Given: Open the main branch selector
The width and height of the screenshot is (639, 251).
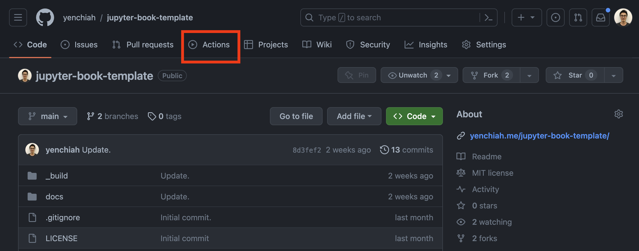Looking at the screenshot, I should pyautogui.click(x=47, y=116).
